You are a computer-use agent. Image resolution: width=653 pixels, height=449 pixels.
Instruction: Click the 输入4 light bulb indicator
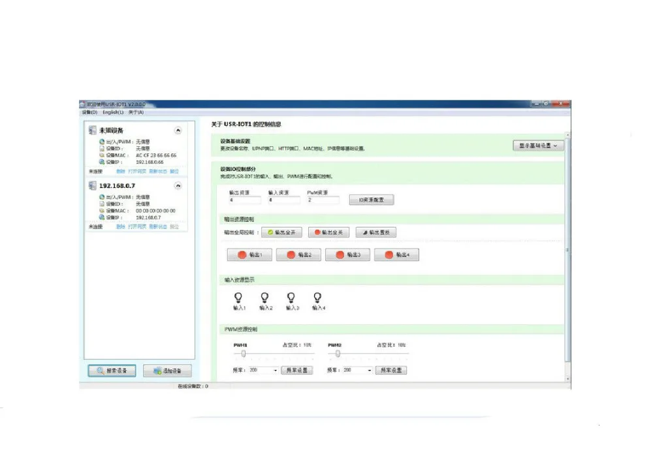pyautogui.click(x=317, y=298)
